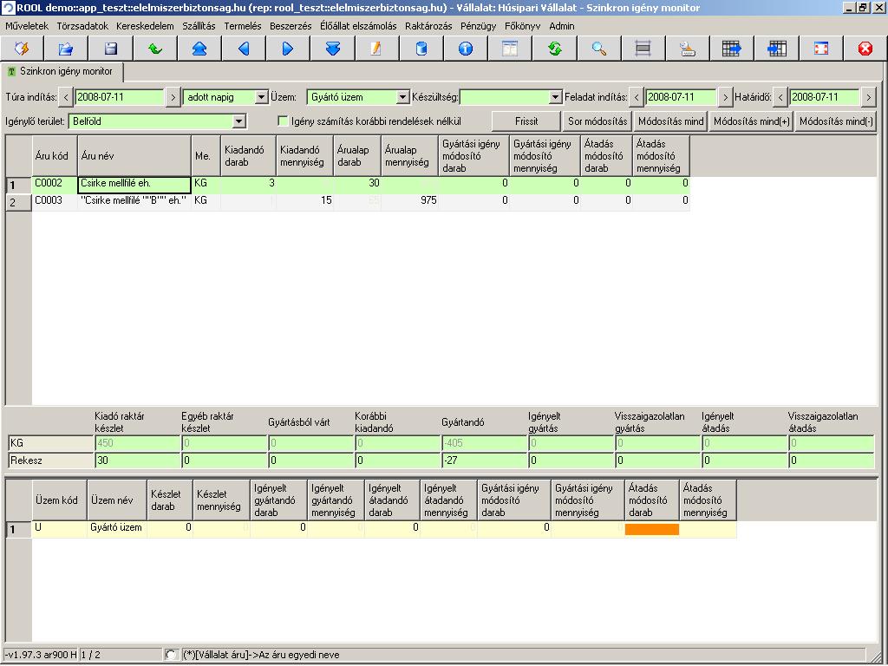Click the orange Átadás módosító darab cell

pos(651,528)
